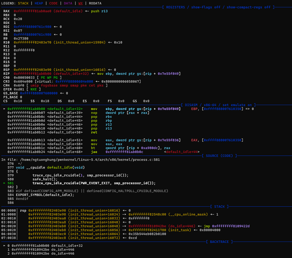Image resolution: width=292 pixels, height=258 pixels.
Task: Click the arrow after the GS_BASE address
Action: point(62,93)
